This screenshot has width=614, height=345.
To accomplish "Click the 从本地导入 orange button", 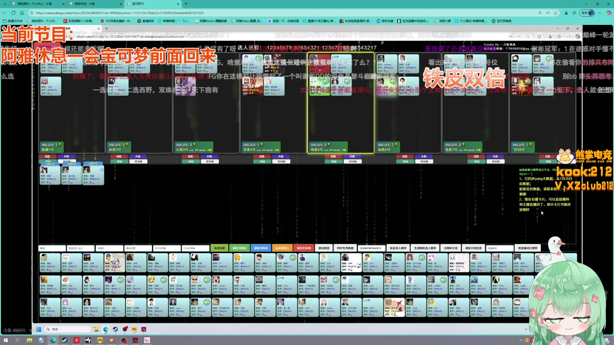I will [282, 248].
